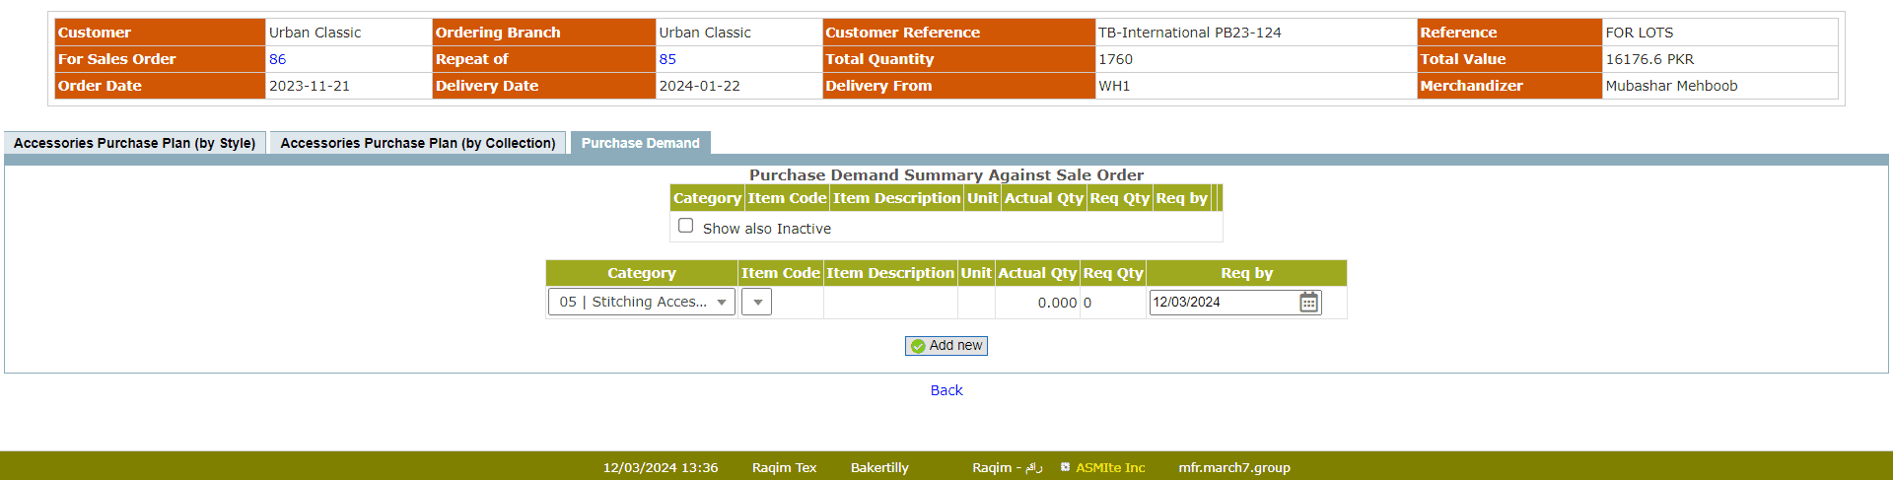1893x480 pixels.
Task: Open the Item Code dropdown arrow
Action: tap(757, 303)
